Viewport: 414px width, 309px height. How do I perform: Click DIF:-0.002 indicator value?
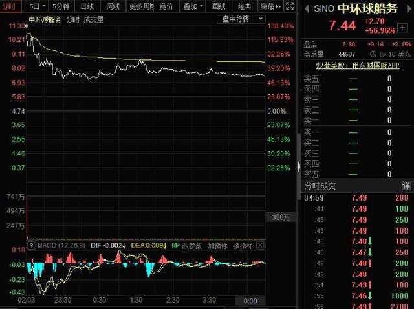[108, 246]
